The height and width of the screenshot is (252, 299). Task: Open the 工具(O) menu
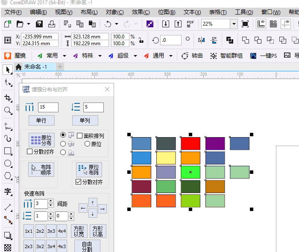coord(244,12)
